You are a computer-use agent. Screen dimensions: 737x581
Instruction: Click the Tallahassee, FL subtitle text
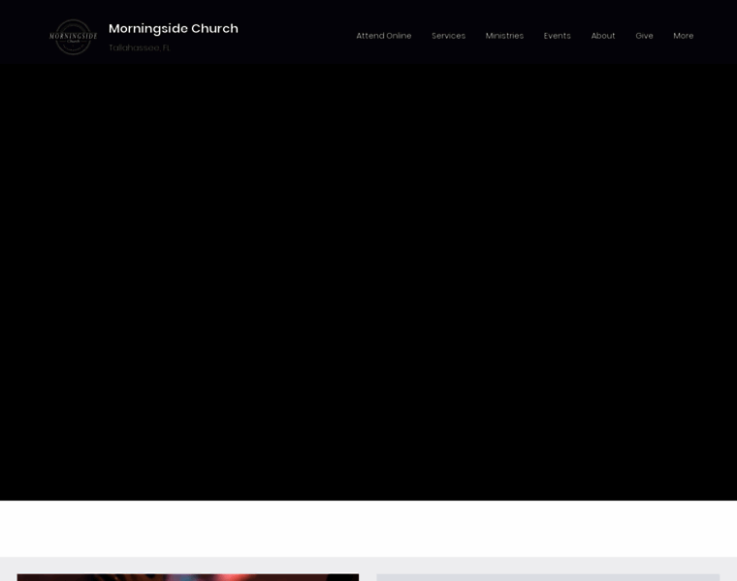pyautogui.click(x=139, y=47)
